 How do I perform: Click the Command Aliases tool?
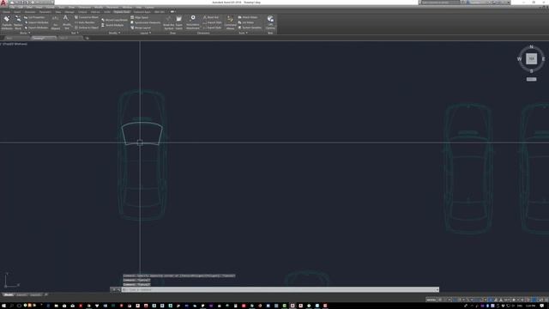tap(230, 22)
